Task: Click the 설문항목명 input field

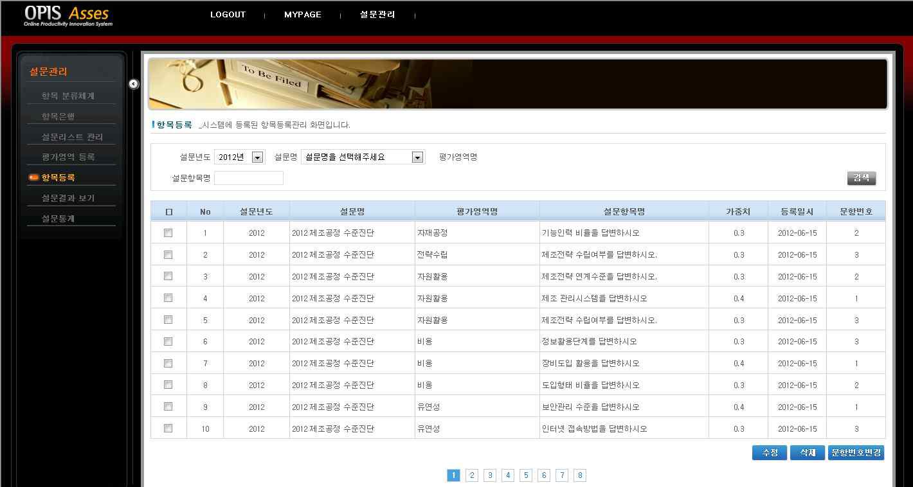Action: click(x=249, y=178)
